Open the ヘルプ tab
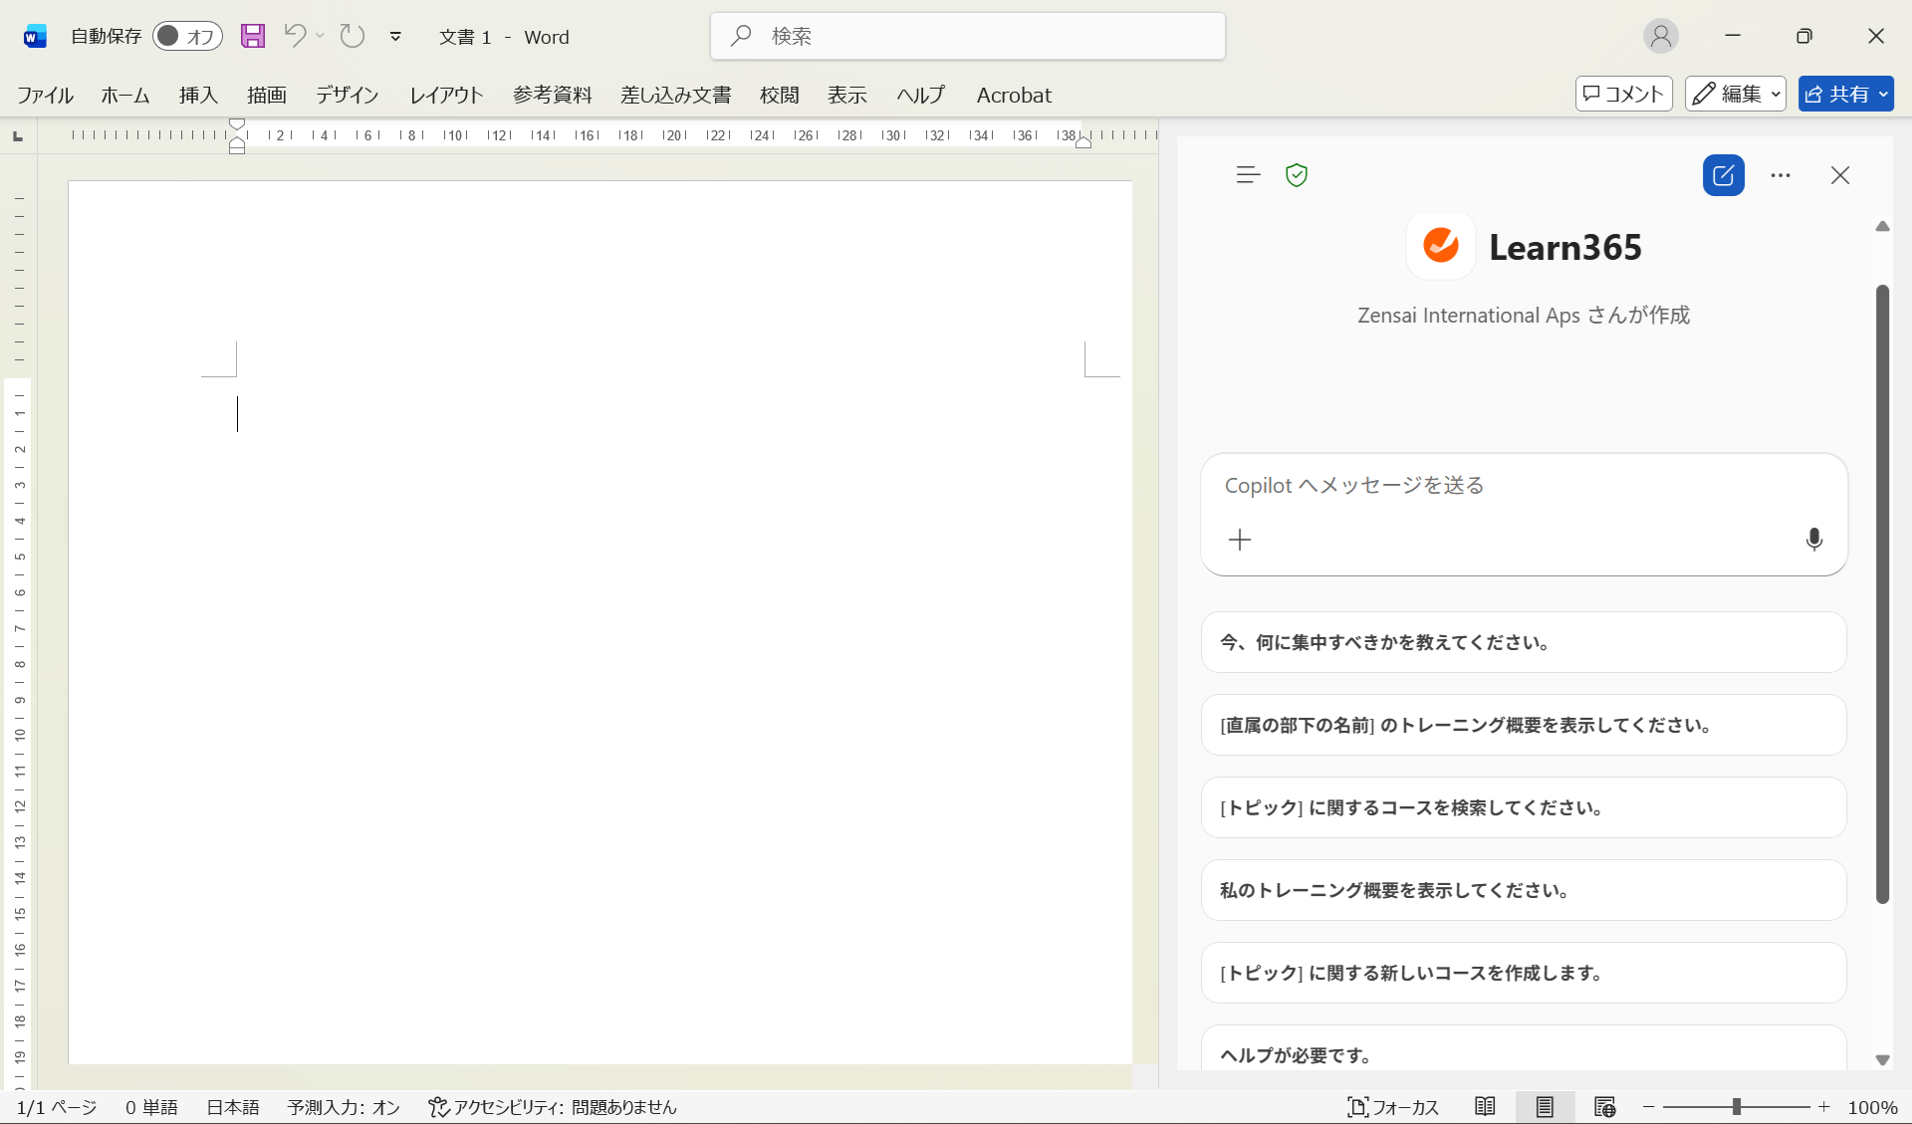This screenshot has width=1912, height=1124. tap(920, 95)
